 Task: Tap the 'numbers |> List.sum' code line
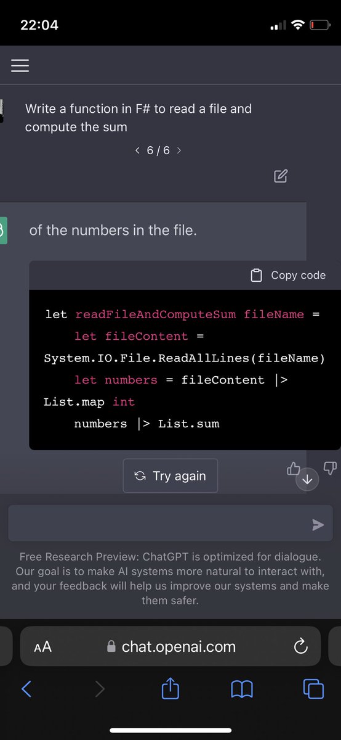(x=146, y=424)
